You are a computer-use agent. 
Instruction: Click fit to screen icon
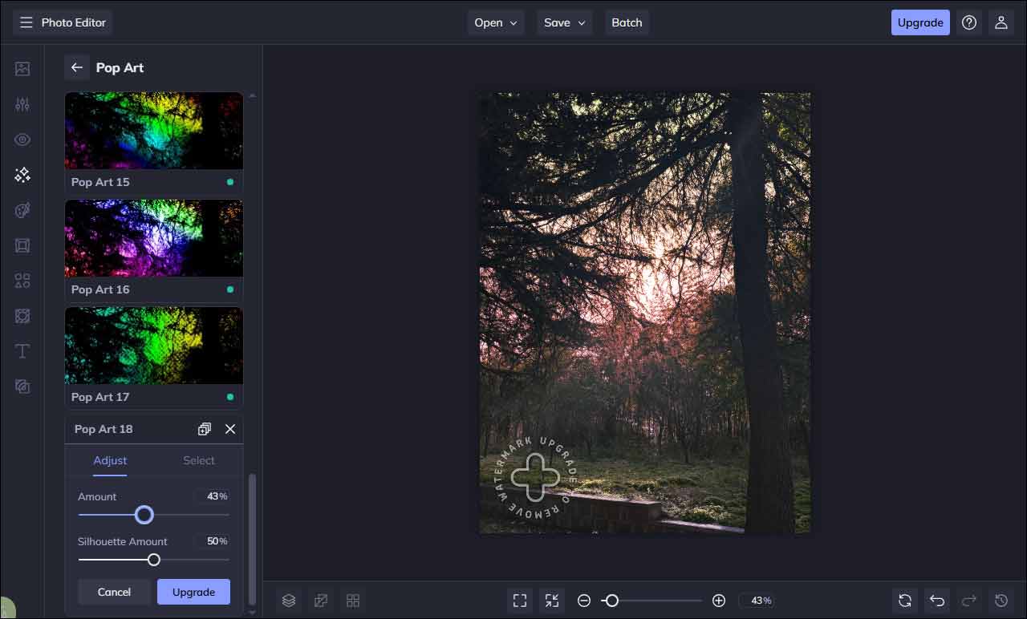[x=520, y=601]
